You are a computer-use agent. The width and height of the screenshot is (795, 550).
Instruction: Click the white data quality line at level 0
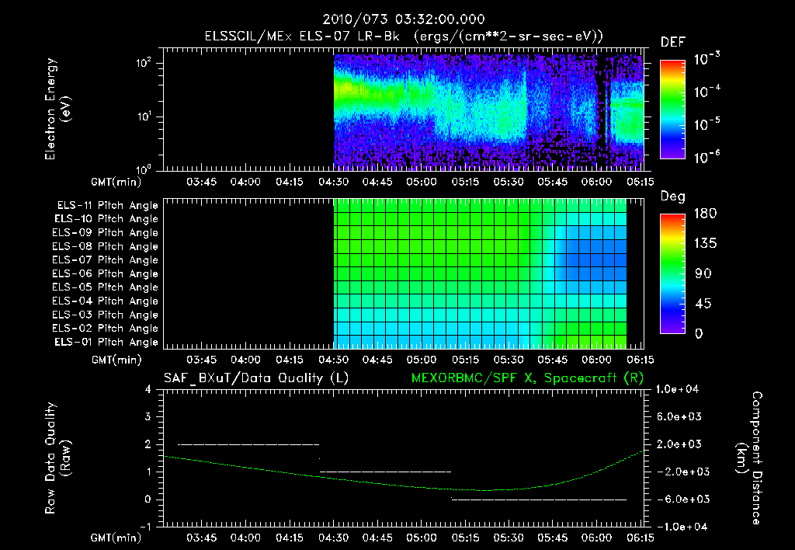(539, 500)
